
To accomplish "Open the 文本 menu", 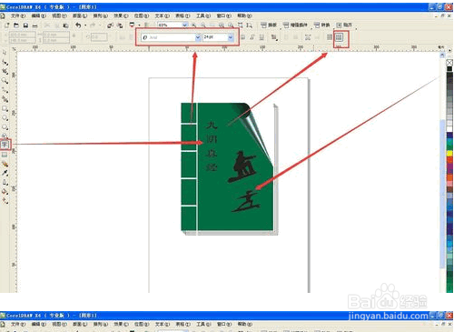I will click(162, 15).
